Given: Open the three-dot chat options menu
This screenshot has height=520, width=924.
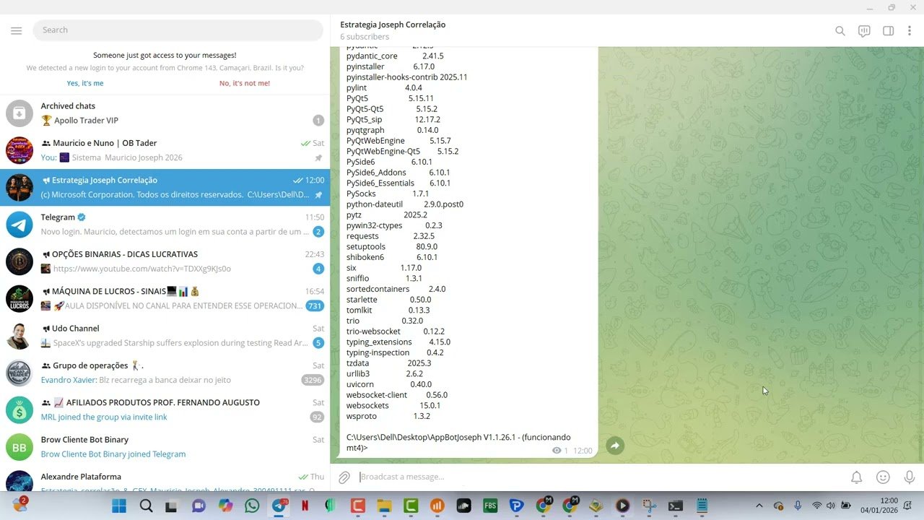Looking at the screenshot, I should (x=910, y=31).
